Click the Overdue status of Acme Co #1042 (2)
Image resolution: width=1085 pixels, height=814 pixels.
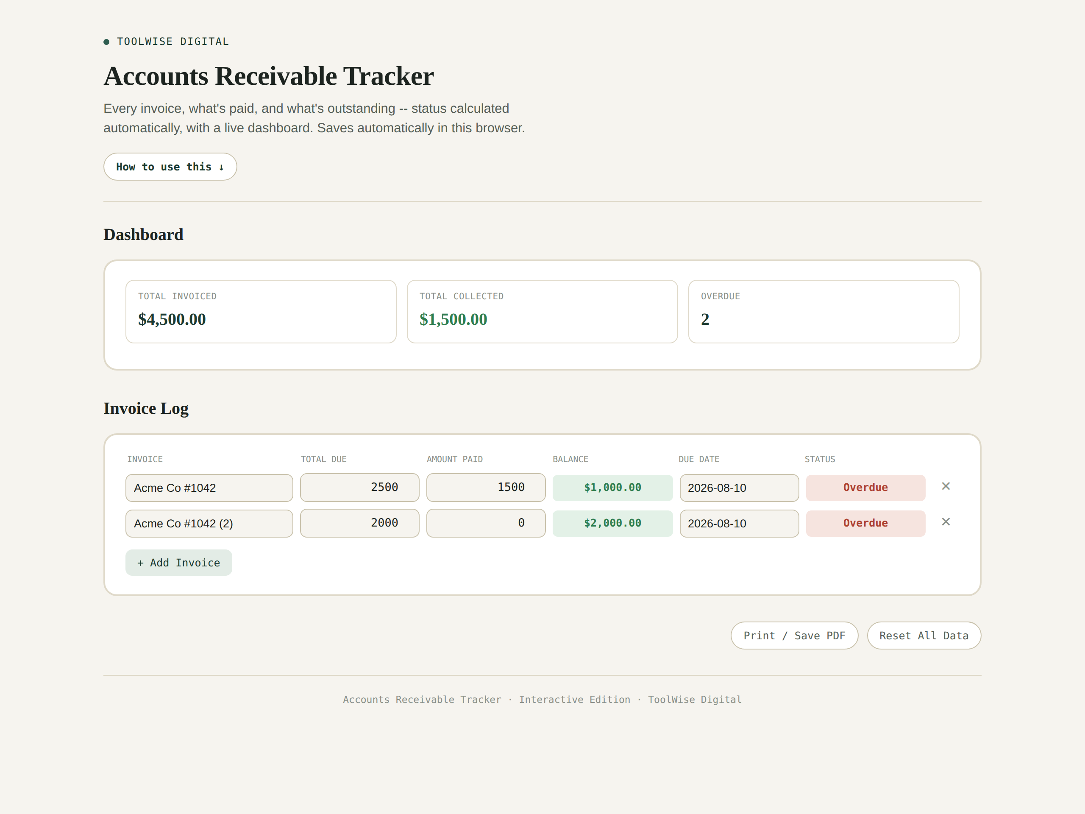coord(865,524)
